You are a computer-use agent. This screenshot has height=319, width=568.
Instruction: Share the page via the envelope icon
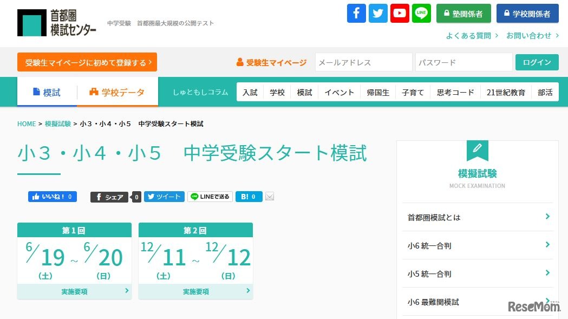[270, 196]
